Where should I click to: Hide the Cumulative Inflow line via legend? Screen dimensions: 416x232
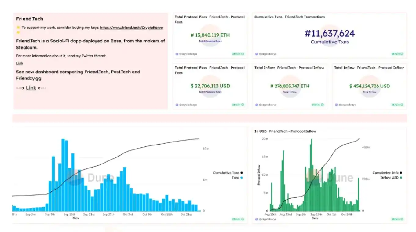tap(387, 173)
